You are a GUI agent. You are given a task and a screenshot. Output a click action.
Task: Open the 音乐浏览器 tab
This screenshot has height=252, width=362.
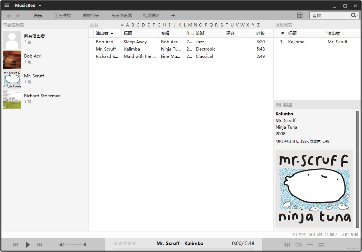[122, 15]
